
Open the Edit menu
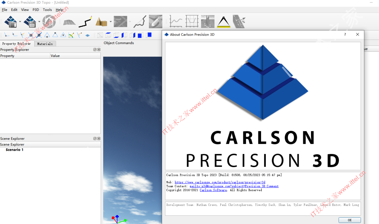click(x=14, y=10)
